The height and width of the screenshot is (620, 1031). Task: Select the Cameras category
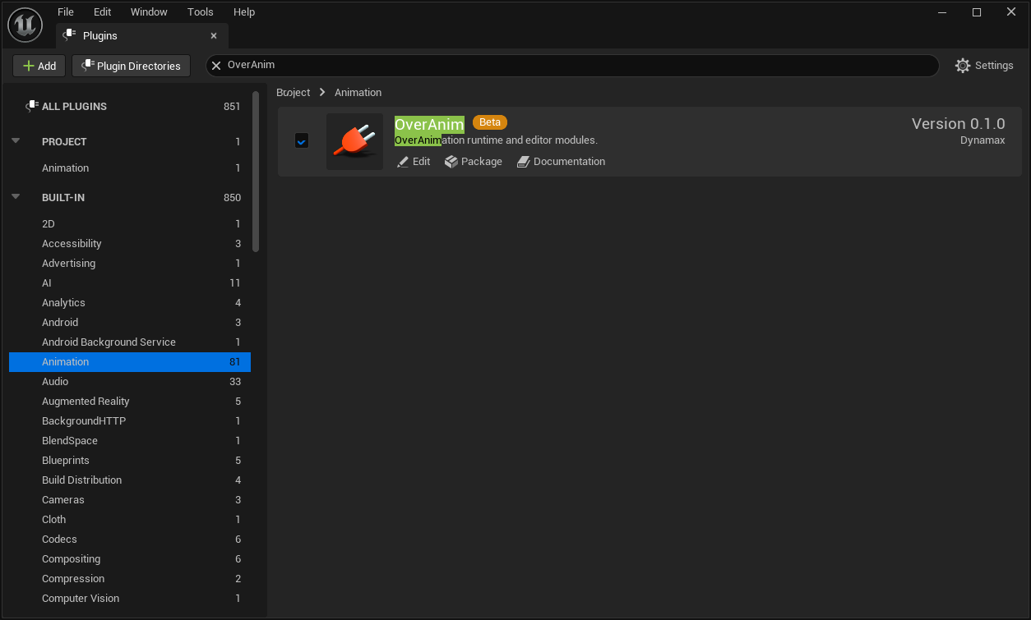tap(130, 499)
